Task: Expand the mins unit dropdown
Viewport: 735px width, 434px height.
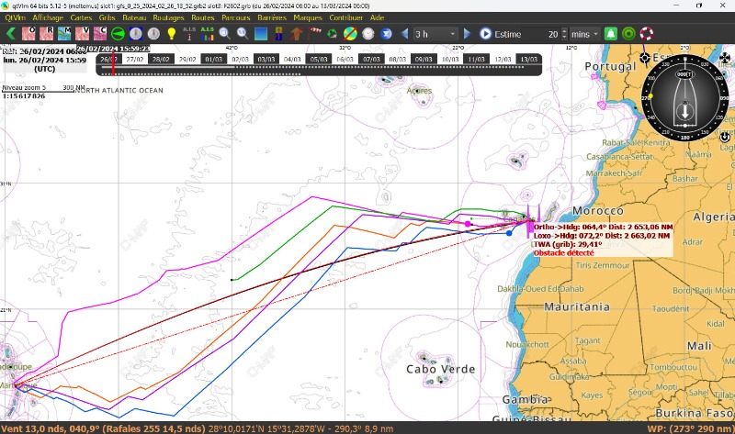Action: coord(583,34)
